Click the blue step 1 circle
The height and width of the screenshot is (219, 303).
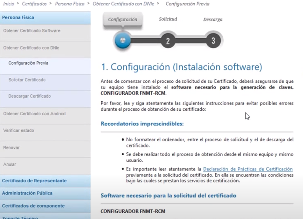123,40
